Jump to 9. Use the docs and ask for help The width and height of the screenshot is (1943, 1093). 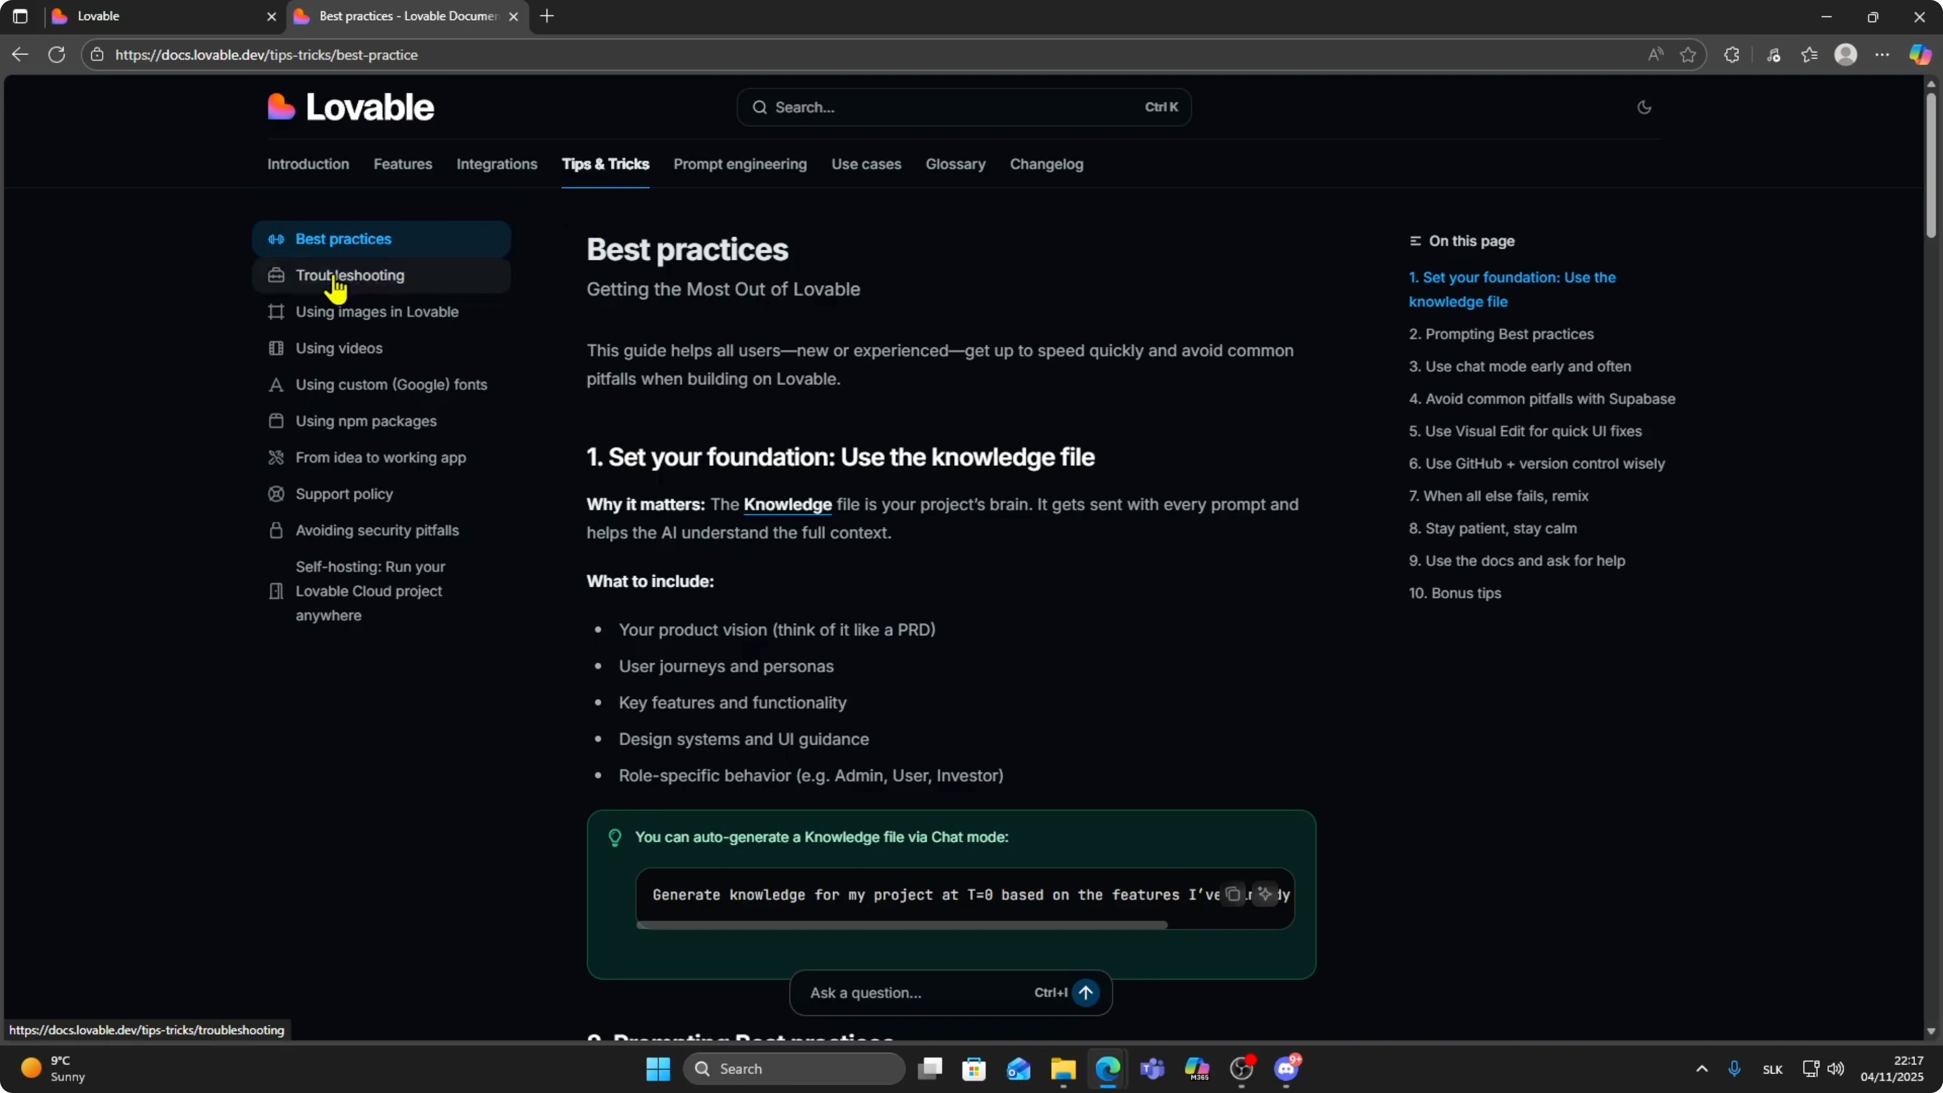1517,561
